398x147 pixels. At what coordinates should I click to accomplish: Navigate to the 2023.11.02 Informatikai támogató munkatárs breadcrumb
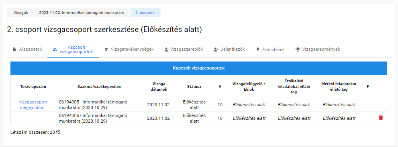coord(82,13)
